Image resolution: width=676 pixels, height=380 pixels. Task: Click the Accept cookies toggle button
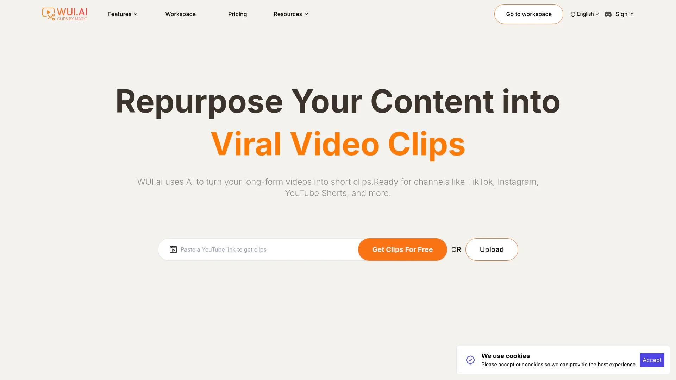tap(652, 360)
